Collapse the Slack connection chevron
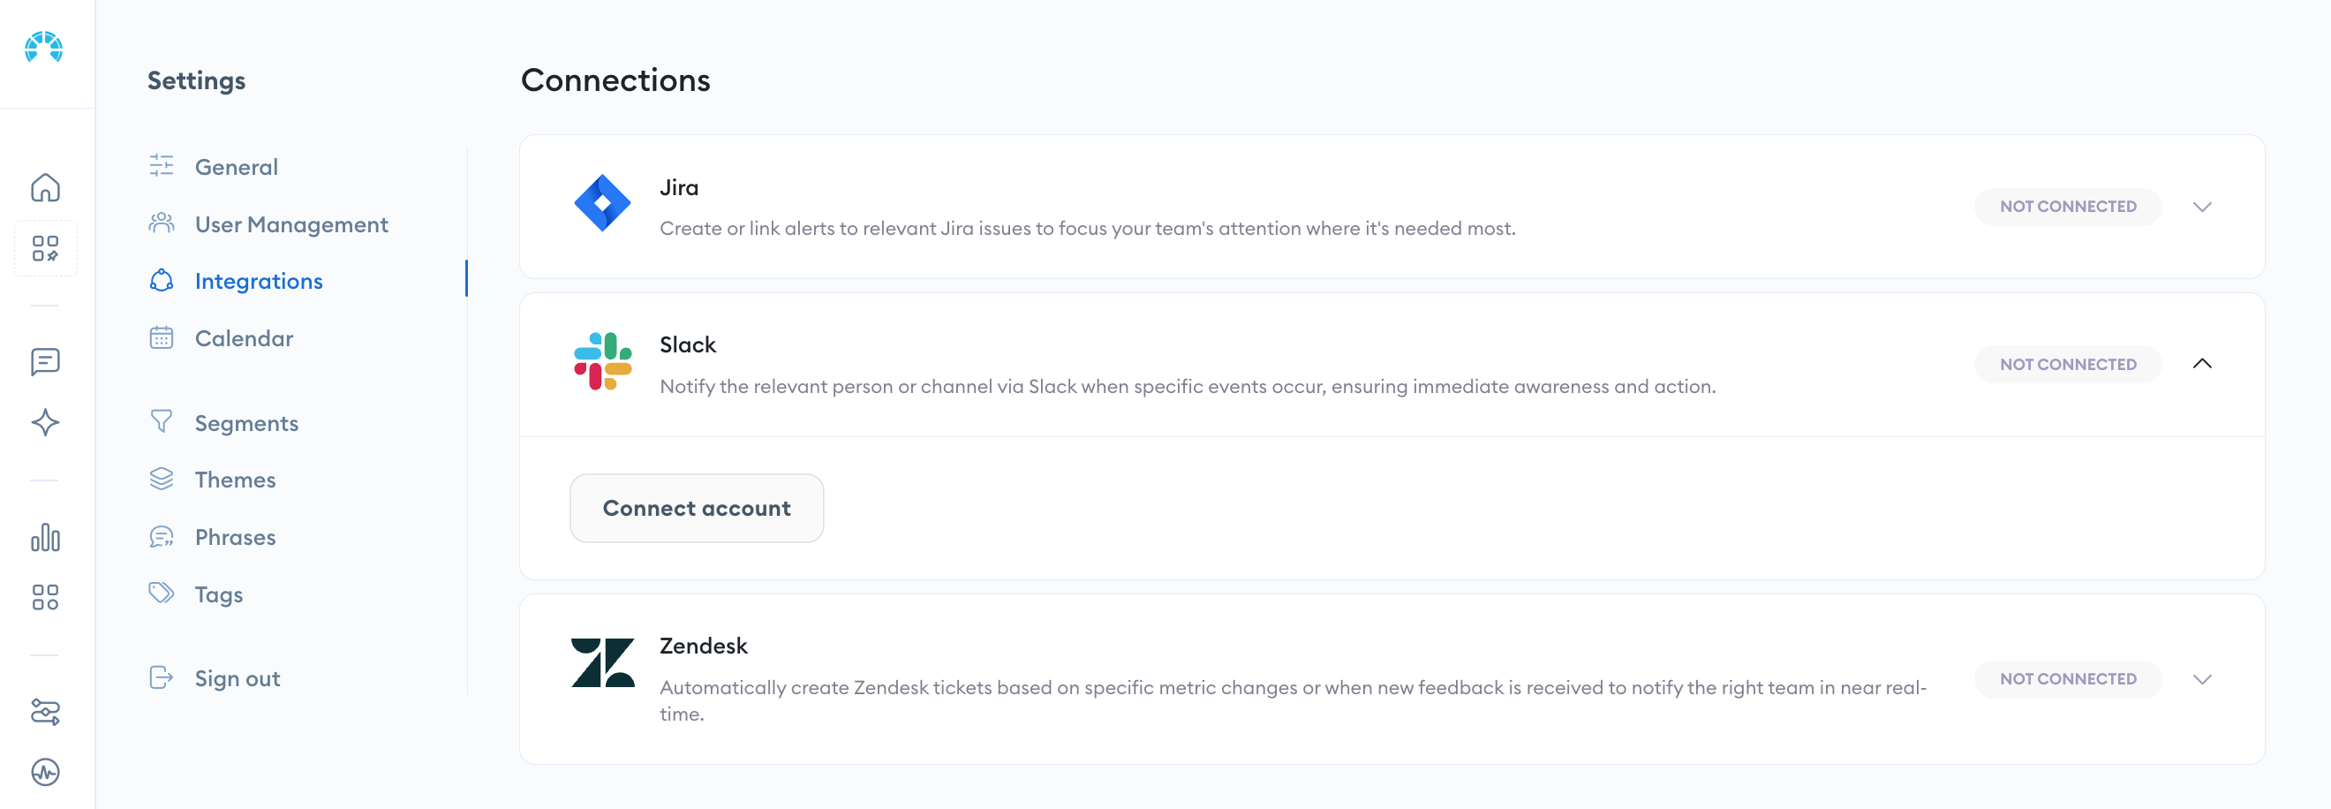 [2201, 364]
